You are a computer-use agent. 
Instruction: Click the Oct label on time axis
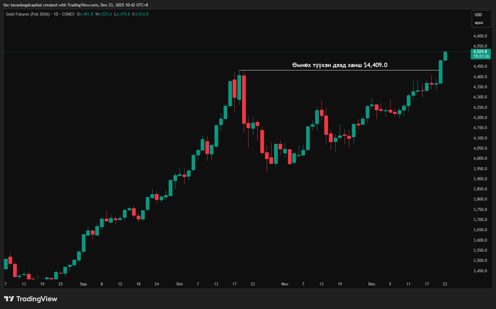(x=179, y=284)
